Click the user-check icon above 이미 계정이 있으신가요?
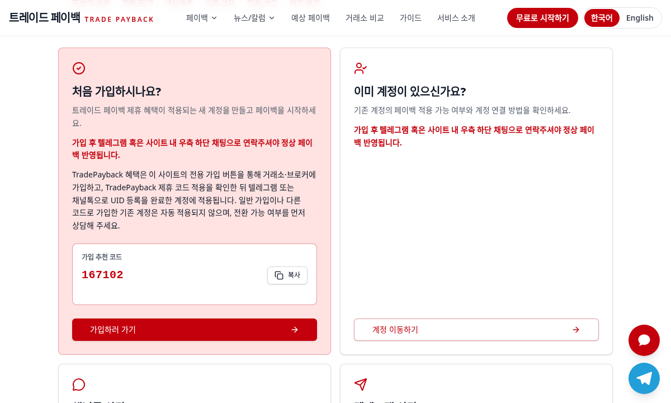 [x=361, y=68]
